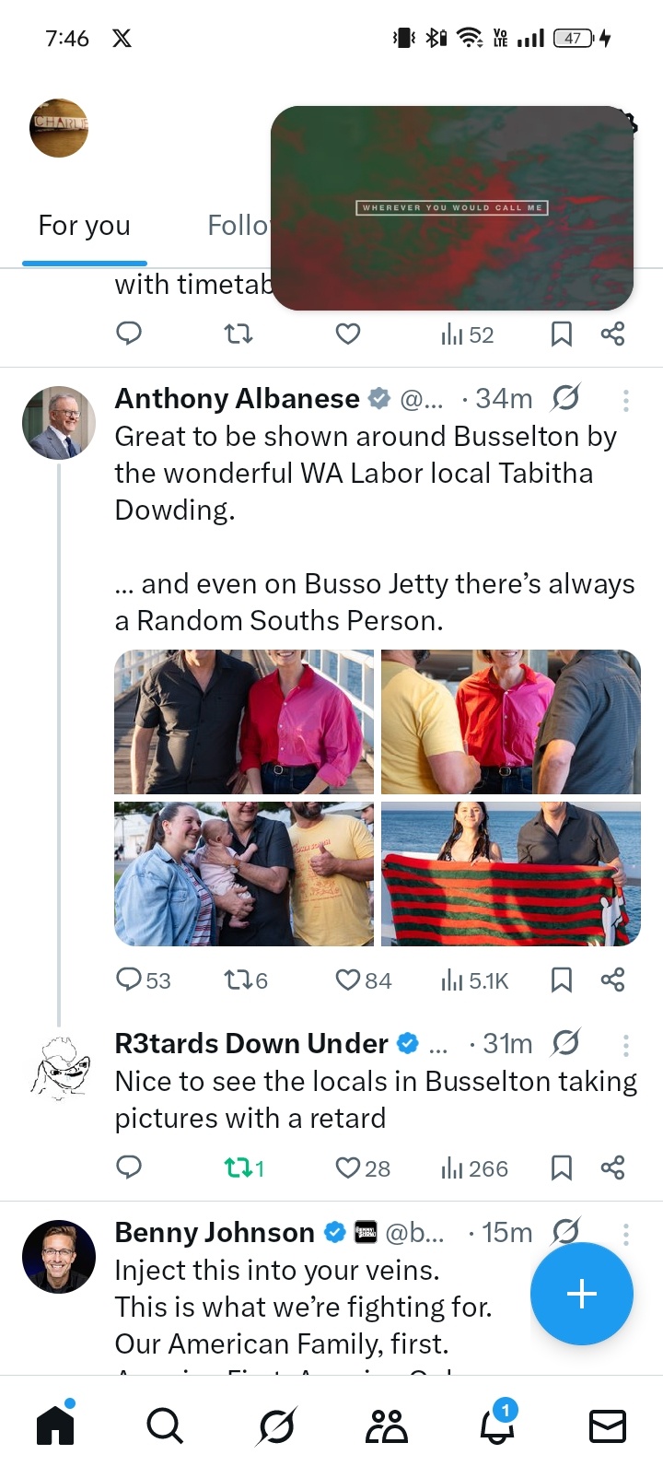Image resolution: width=663 pixels, height=1478 pixels.
Task: Open more options for Anthony Albanese's post
Action: [626, 400]
